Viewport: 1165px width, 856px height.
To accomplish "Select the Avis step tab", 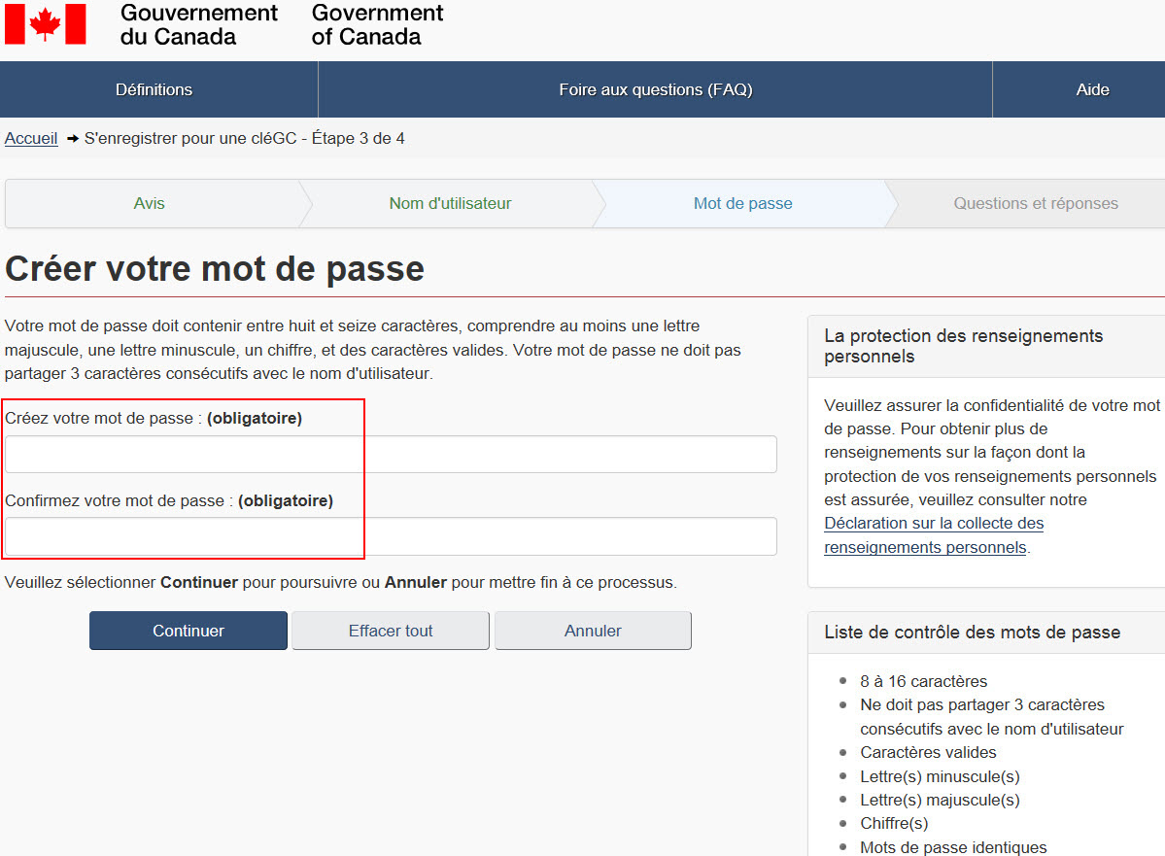I will (x=150, y=204).
